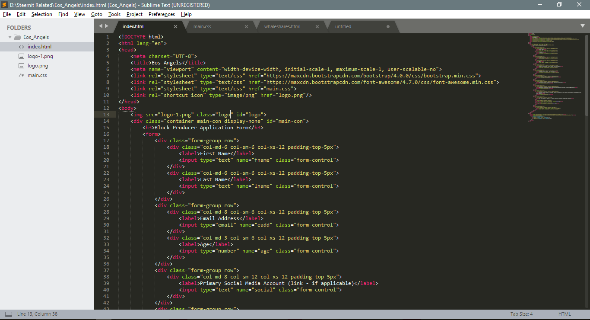The width and height of the screenshot is (590, 320).
Task: Click Line 13, Column 38 status text
Action: tap(37, 314)
